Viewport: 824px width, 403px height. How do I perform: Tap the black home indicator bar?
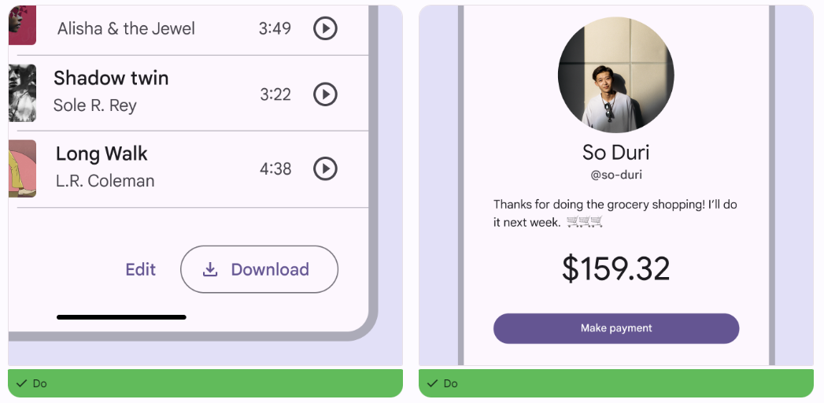(x=121, y=317)
